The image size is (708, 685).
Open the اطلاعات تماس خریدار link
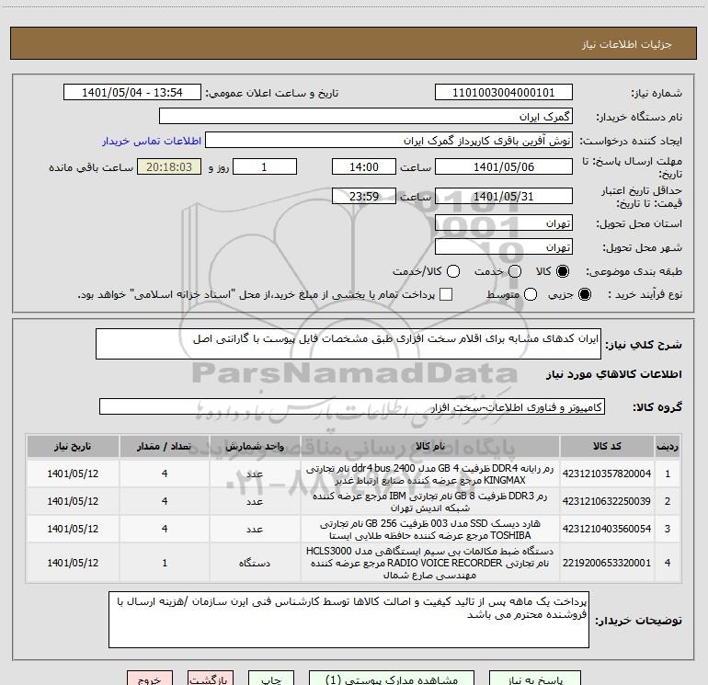click(152, 141)
